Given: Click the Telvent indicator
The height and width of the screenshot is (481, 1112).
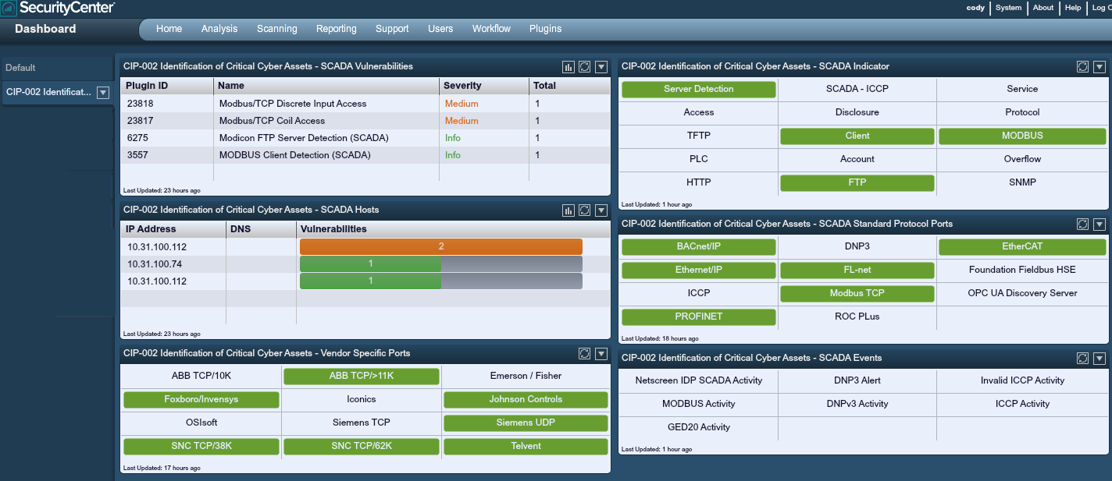Looking at the screenshot, I should [526, 447].
